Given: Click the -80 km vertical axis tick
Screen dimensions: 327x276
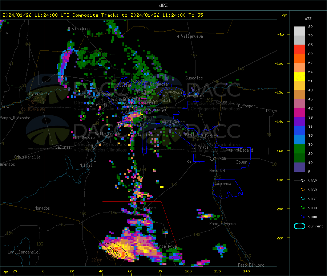Looking at the screenshot, I should tap(280, 34).
